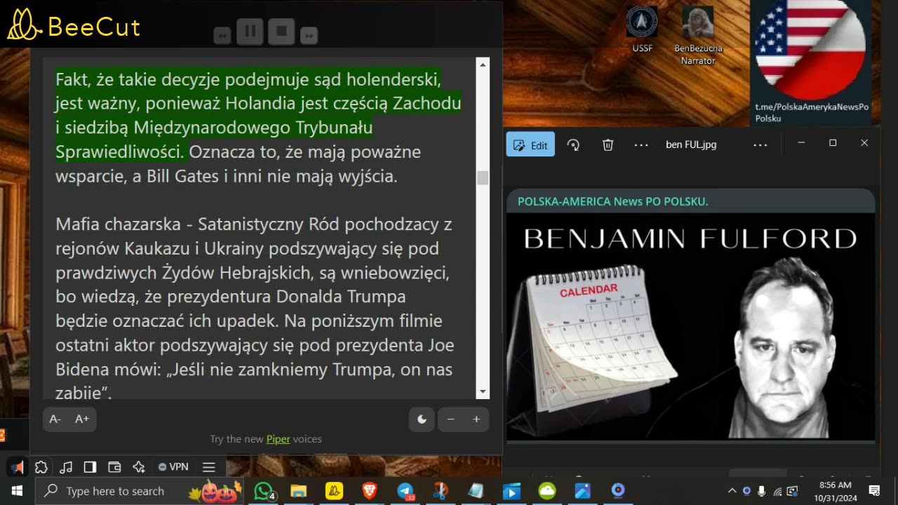The width and height of the screenshot is (898, 505).
Task: Lower reading speed with minus button
Action: pyautogui.click(x=450, y=419)
